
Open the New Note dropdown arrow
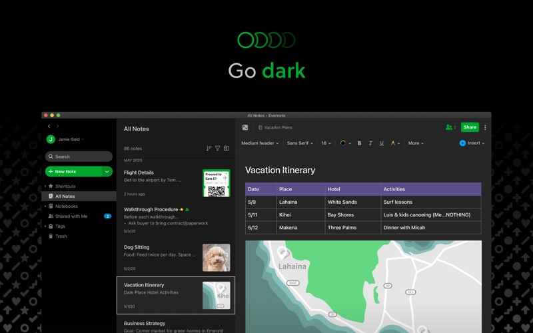[x=107, y=172]
